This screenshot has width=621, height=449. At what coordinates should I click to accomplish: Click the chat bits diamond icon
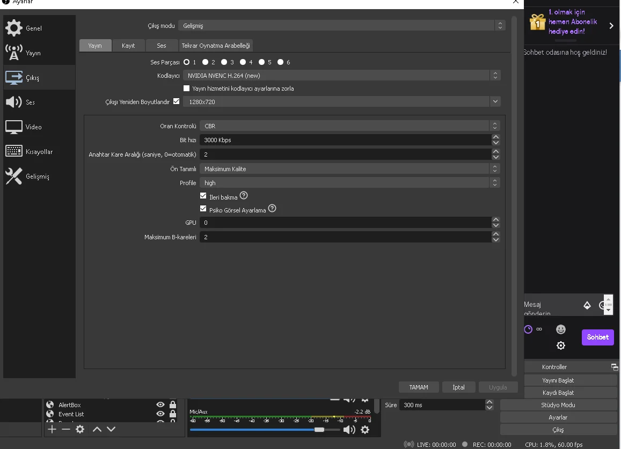[587, 305]
